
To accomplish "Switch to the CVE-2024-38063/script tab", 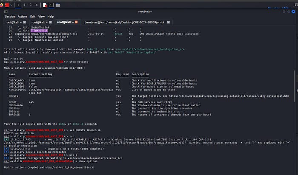I will coord(124,23).
